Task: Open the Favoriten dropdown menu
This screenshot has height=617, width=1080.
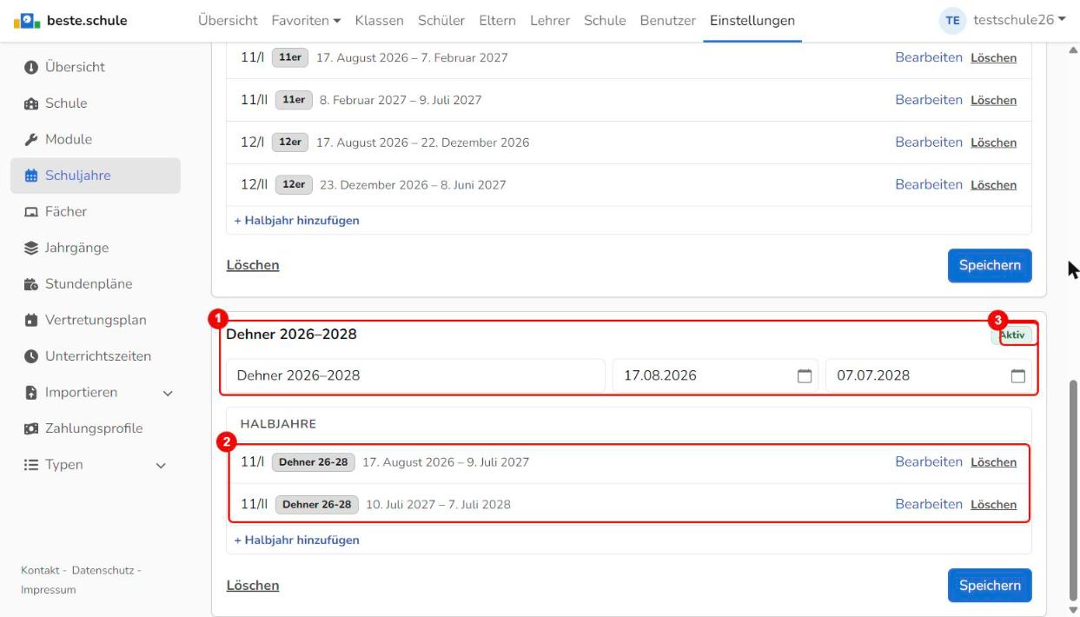Action: (306, 21)
